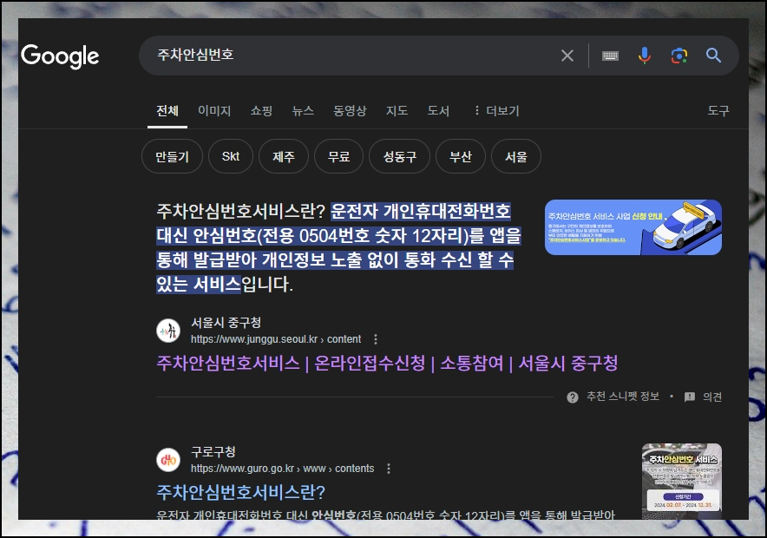This screenshot has height=538, width=767.
Task: Click the highlighted featured snippet text
Action: pos(338,247)
